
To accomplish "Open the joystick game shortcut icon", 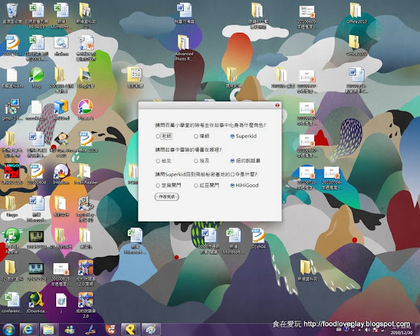I will click(x=86, y=209).
